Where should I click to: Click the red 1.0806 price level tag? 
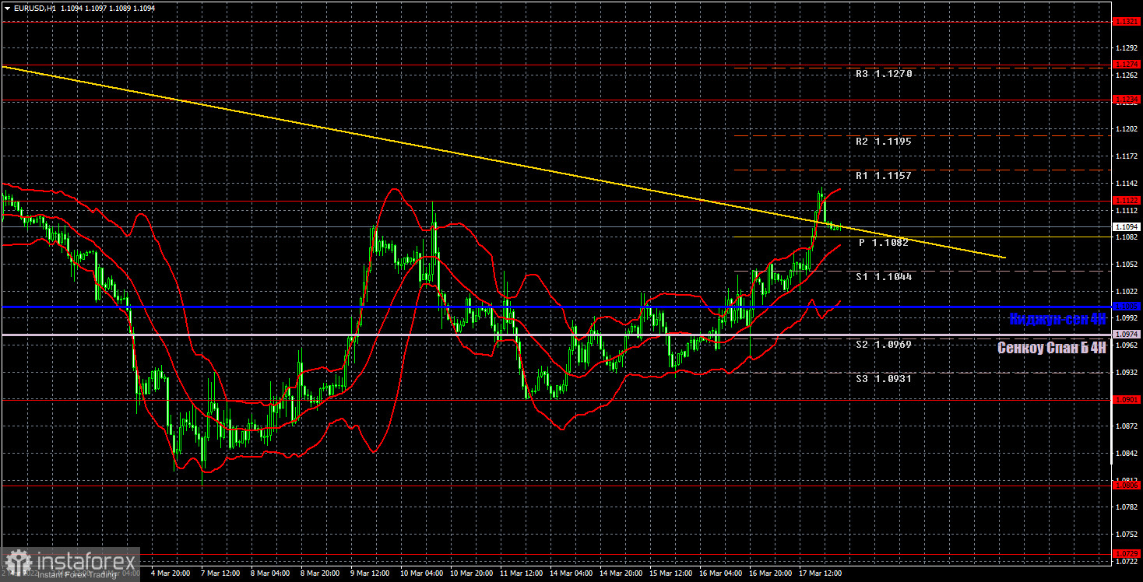click(x=1126, y=485)
